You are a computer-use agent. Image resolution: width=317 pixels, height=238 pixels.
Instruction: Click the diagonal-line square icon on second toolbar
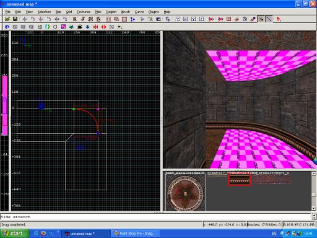pyautogui.click(x=111, y=27)
